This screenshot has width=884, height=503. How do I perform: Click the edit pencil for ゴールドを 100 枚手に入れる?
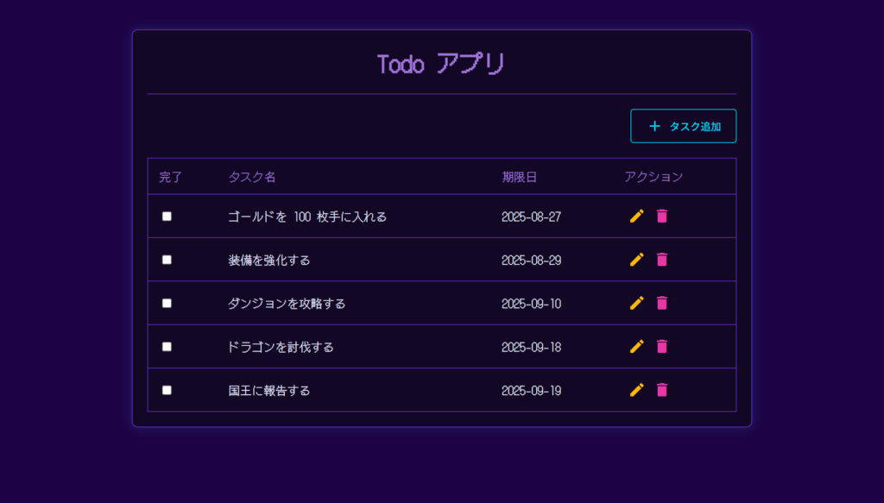(x=637, y=217)
